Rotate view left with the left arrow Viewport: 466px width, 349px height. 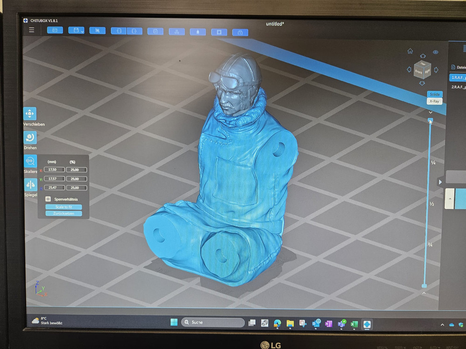coord(409,69)
